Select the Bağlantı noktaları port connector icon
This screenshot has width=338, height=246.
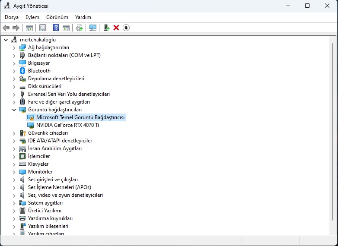(x=22, y=55)
